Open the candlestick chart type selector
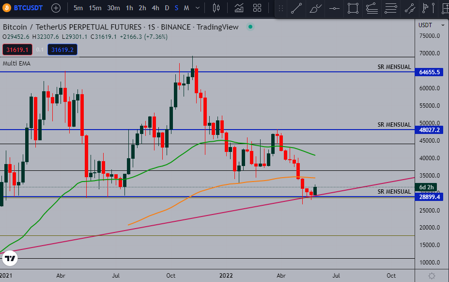The image size is (449, 282). click(x=216, y=8)
